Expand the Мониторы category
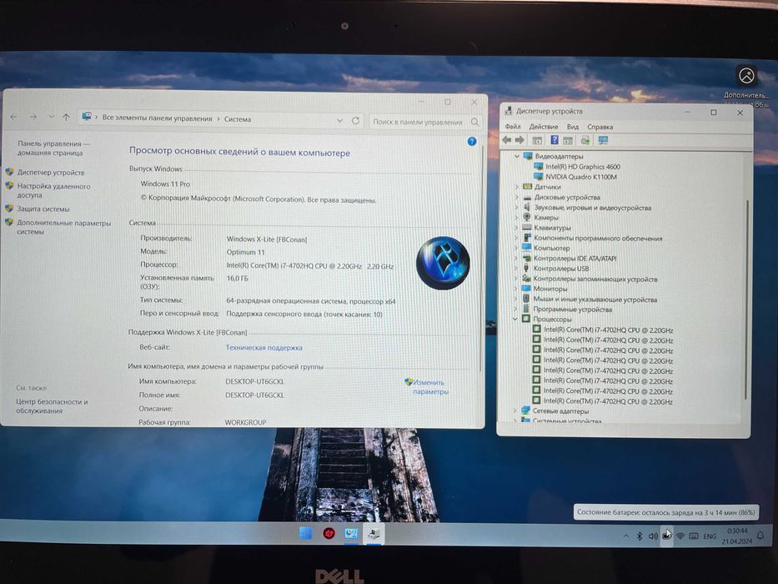This screenshot has width=778, height=584. pyautogui.click(x=516, y=289)
